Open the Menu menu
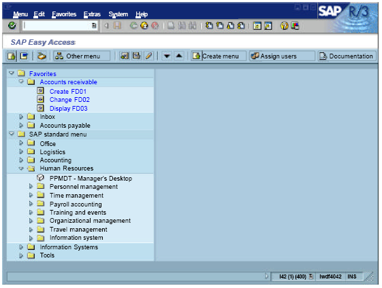The image size is (382, 288). point(20,14)
